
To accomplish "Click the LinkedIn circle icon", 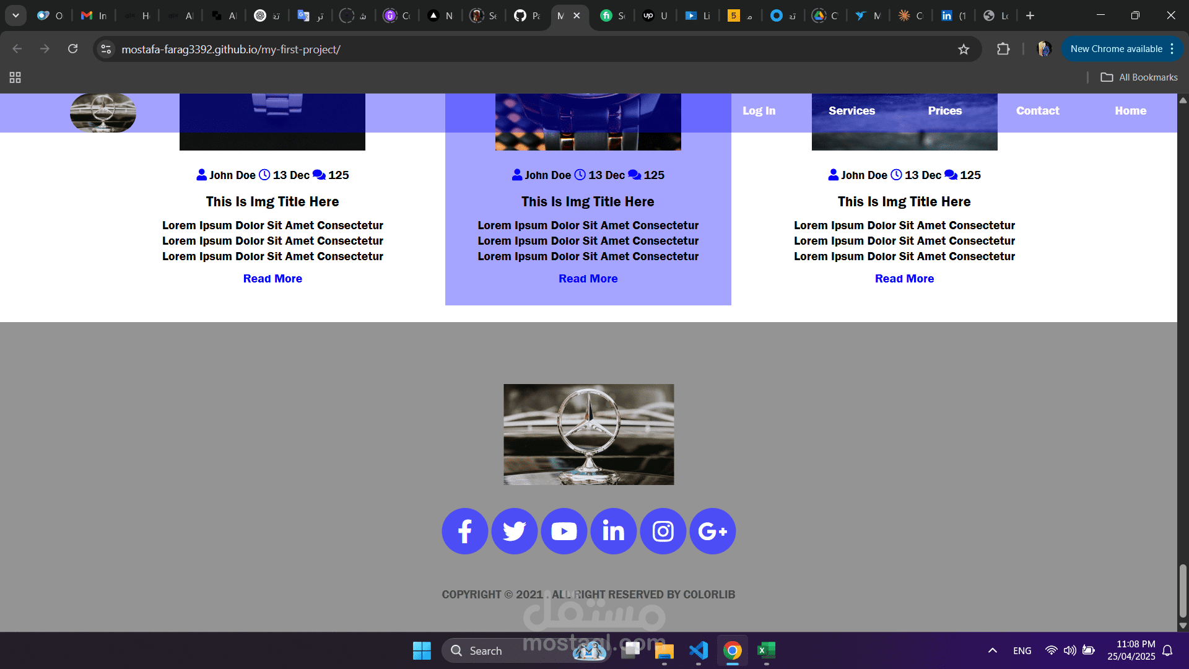I will [613, 531].
